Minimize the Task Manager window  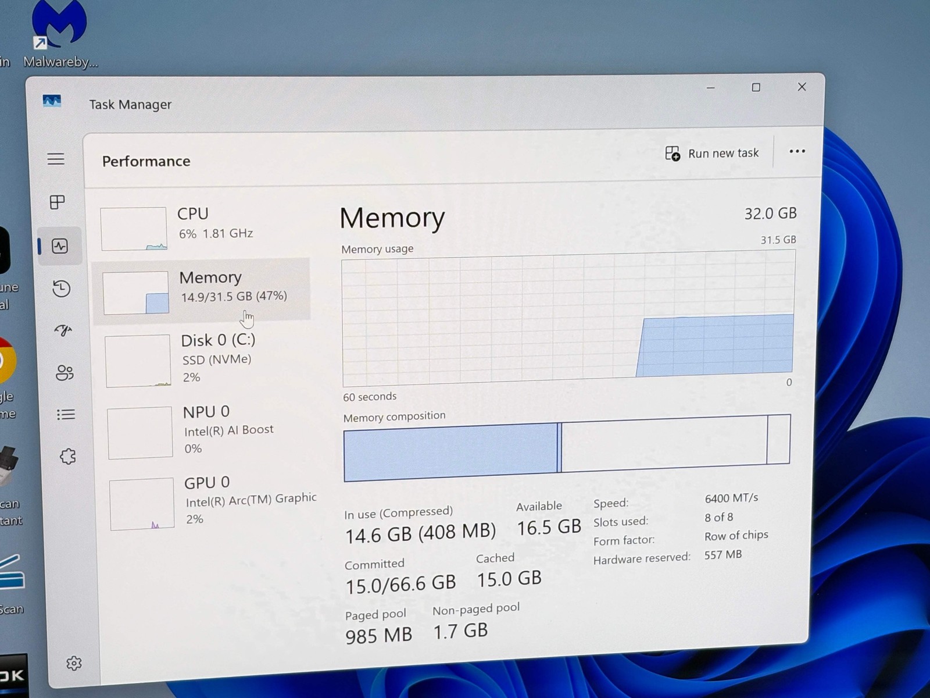point(710,88)
